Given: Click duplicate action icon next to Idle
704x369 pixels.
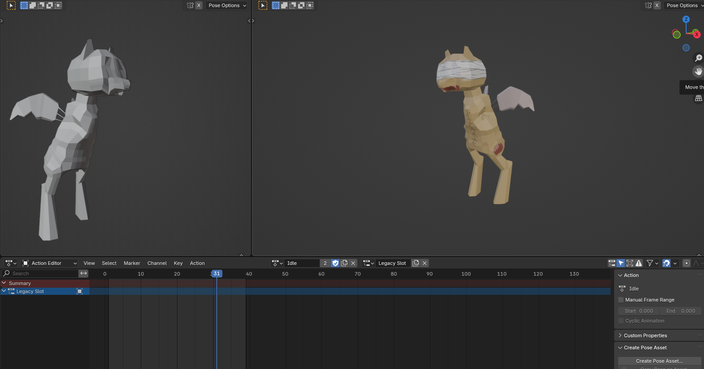Looking at the screenshot, I should click(344, 263).
